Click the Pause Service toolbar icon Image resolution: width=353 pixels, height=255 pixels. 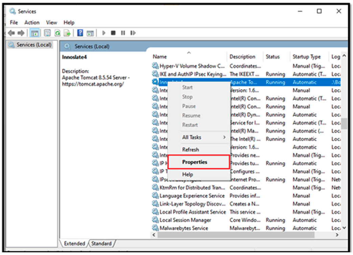pos(123,33)
